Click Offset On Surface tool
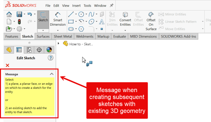211x122 pixels. coord(151,21)
